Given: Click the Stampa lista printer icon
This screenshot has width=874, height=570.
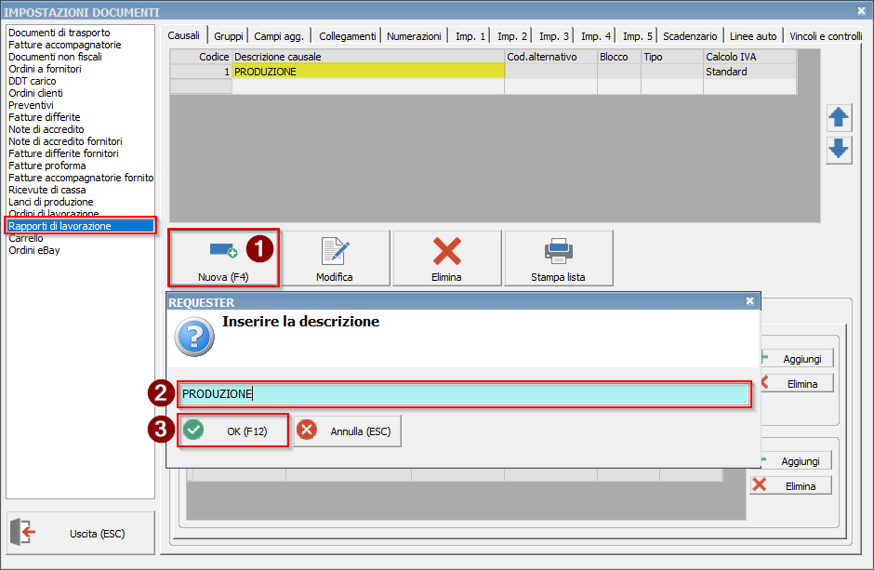Looking at the screenshot, I should coord(559,251).
